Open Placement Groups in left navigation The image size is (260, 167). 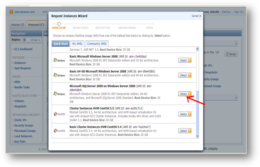tap(25, 131)
